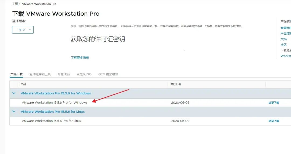Click 转至下载 for the Windows row
This screenshot has height=154, width=291.
pyautogui.click(x=274, y=103)
